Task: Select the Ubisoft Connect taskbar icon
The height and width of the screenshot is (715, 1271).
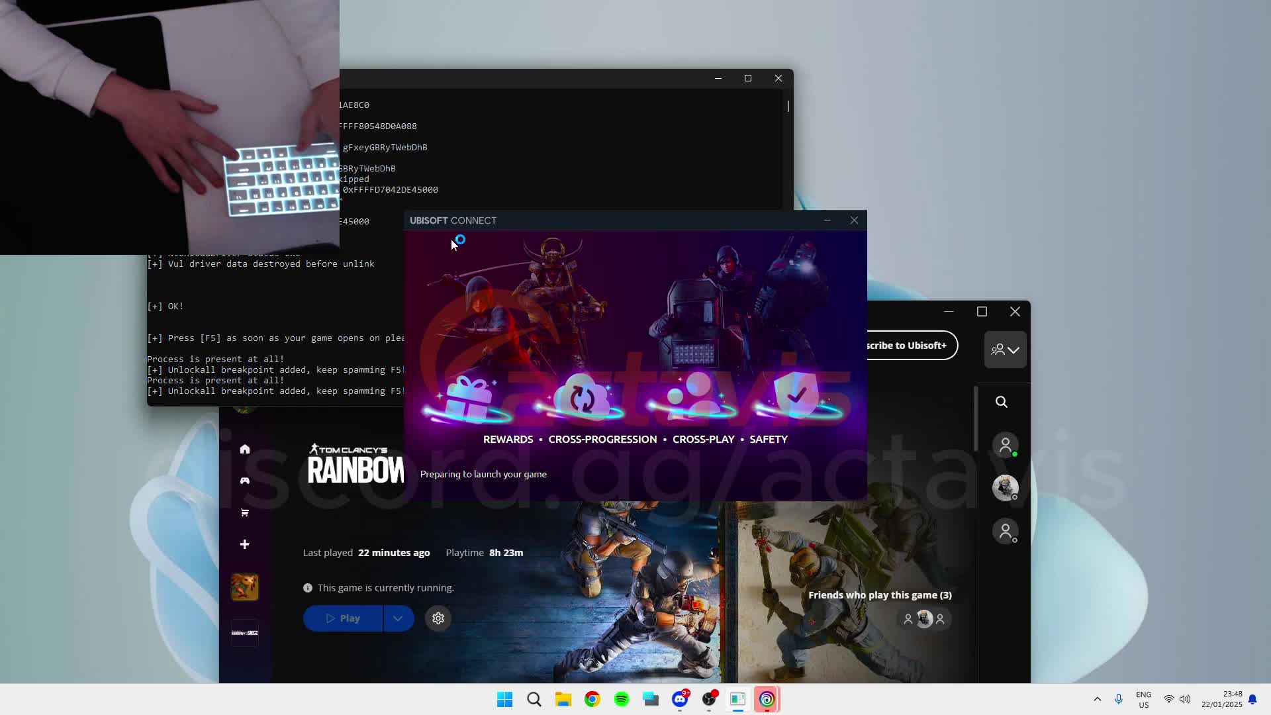Action: 767,699
